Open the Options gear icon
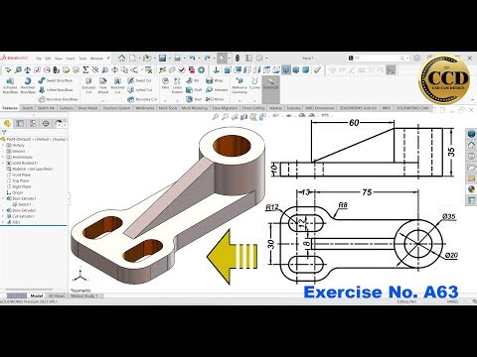Viewport: 477px width, 357px height. [259, 59]
